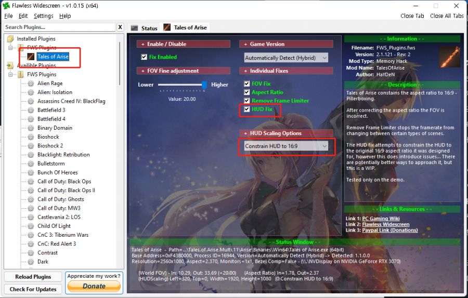The image size is (468, 298).
Task: Toggle the HUD Fix checkbox
Action: (x=247, y=110)
